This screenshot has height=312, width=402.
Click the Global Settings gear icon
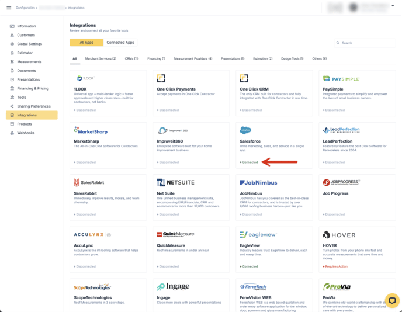(12, 44)
